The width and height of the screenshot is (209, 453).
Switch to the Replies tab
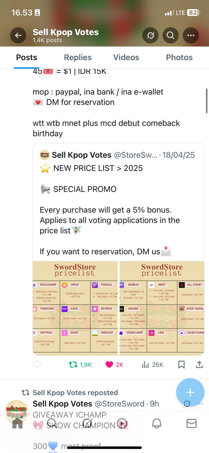78,57
